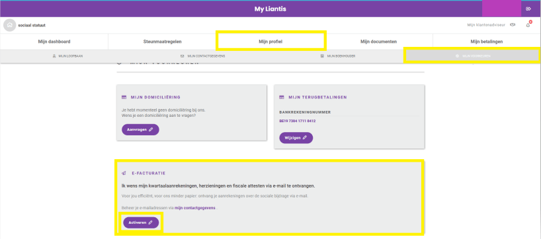
Task: Click the pink profile block in the header
Action: [x=501, y=9]
